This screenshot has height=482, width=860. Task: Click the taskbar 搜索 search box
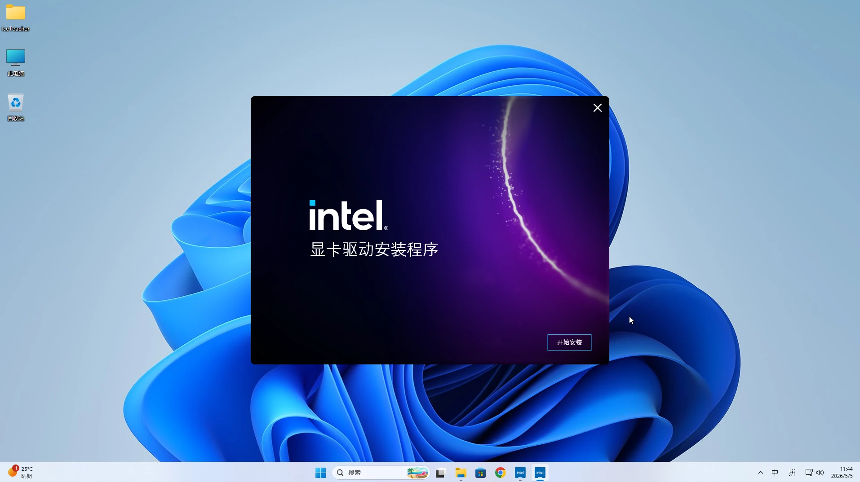pos(381,473)
